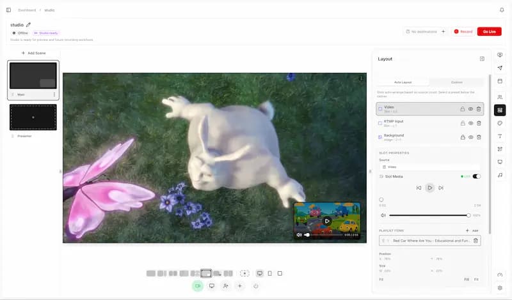Choose the Fill fit option
The image size is (512, 300).
(x=467, y=280)
